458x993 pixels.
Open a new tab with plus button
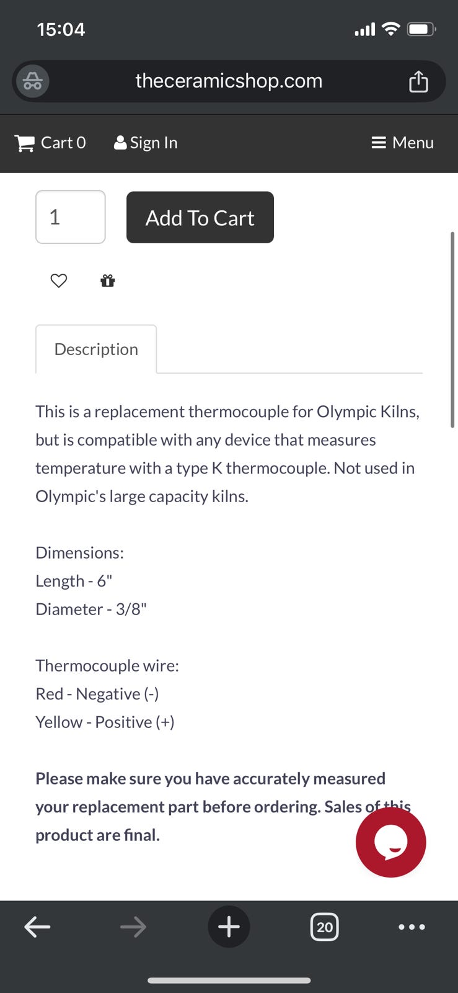pos(229,927)
